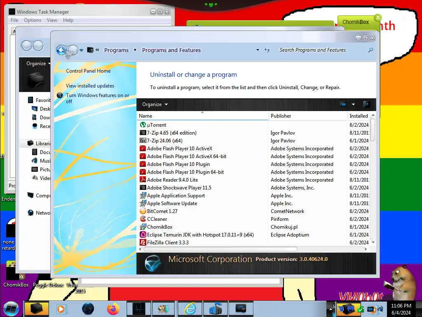Viewport: 422px width, 317px height.
Task: Refresh the Programs and Features list
Action: click(267, 50)
